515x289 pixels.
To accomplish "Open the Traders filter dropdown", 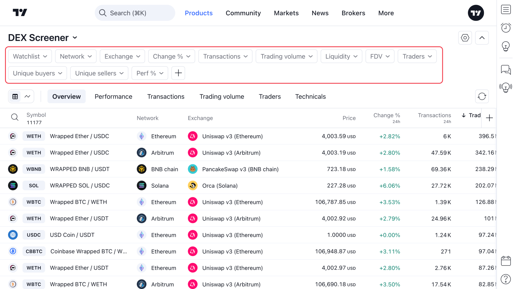I will click(x=417, y=56).
